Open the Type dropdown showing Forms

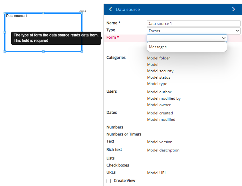[x=194, y=31]
